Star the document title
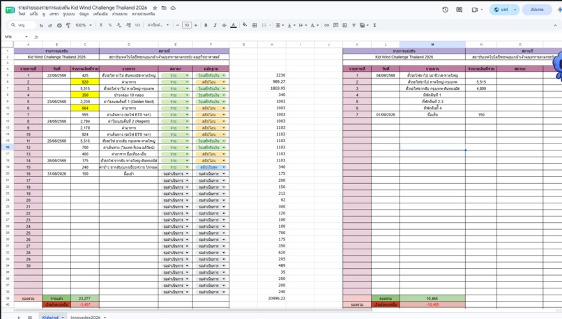The width and height of the screenshot is (562, 319). [x=155, y=8]
